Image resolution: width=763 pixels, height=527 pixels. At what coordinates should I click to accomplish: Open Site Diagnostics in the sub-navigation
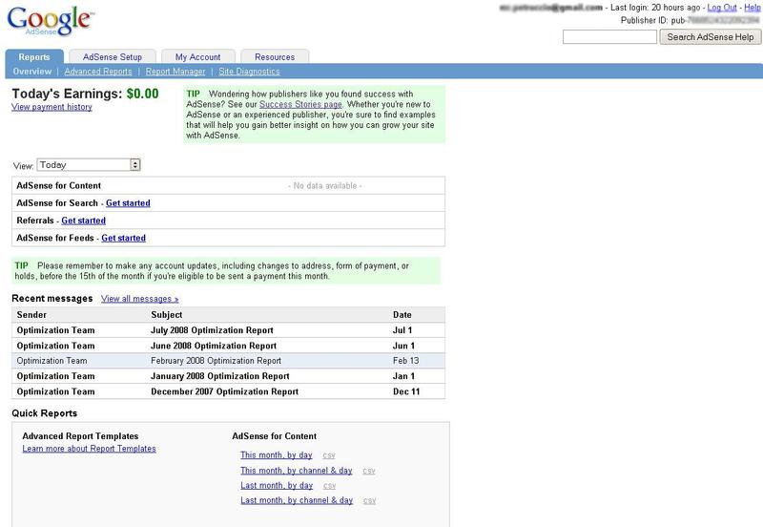(249, 72)
